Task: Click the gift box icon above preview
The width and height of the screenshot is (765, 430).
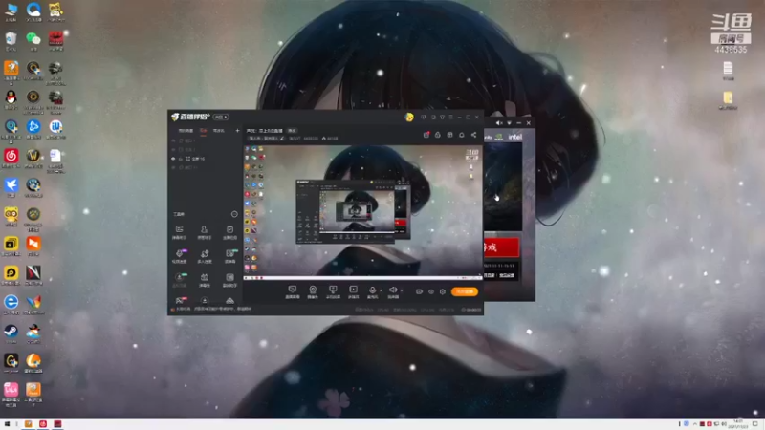Action: [x=449, y=135]
